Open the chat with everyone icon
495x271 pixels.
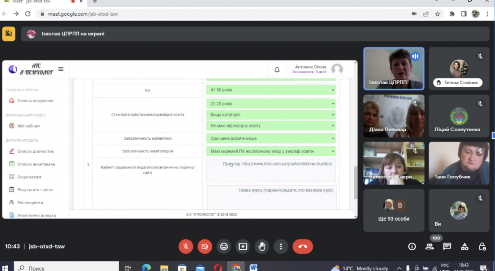447,246
